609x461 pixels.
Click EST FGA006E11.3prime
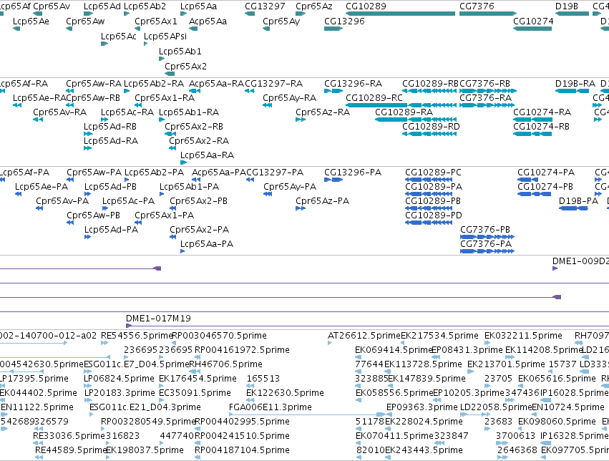(307, 414)
